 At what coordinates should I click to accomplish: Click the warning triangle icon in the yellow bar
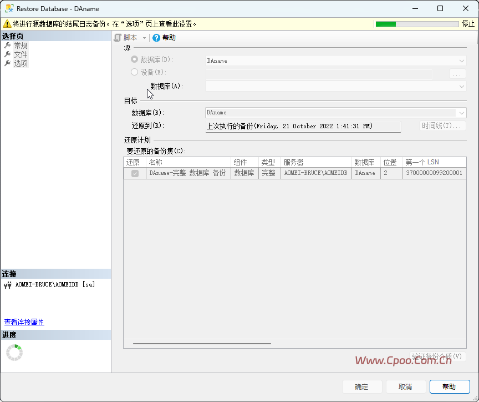tap(7, 24)
